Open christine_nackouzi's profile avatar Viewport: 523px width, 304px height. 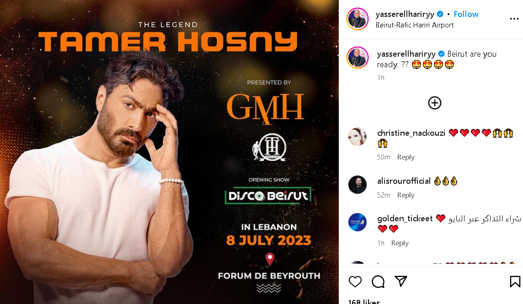[357, 137]
